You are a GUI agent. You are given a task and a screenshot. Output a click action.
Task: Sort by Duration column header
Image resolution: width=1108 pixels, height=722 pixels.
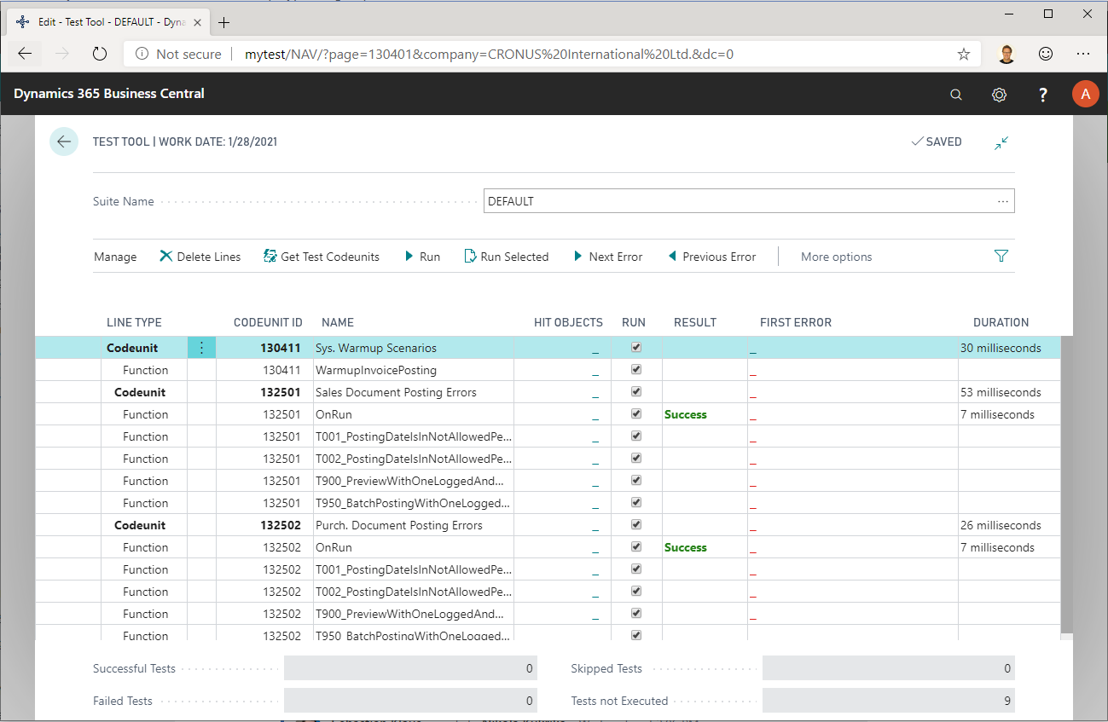click(x=1001, y=322)
